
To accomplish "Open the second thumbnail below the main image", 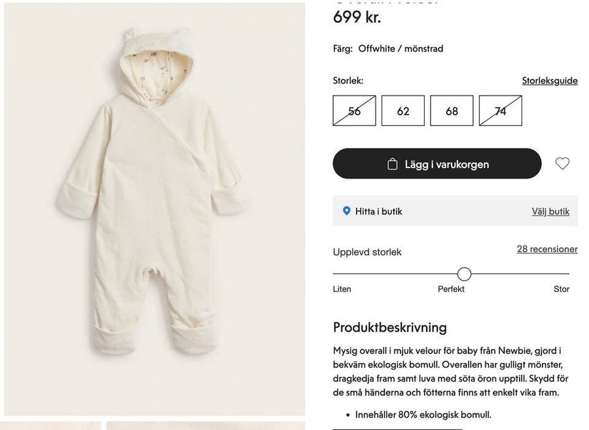I will [205, 425].
